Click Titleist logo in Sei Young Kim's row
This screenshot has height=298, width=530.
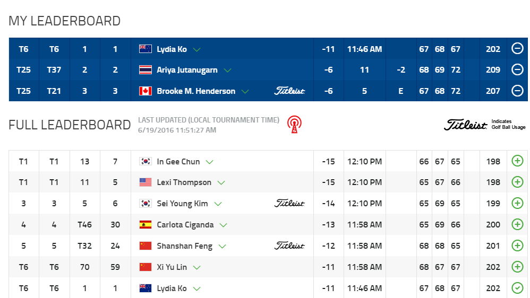(289, 204)
